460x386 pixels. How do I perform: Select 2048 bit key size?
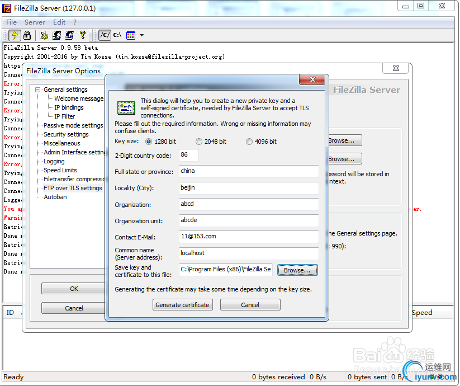tap(211, 142)
